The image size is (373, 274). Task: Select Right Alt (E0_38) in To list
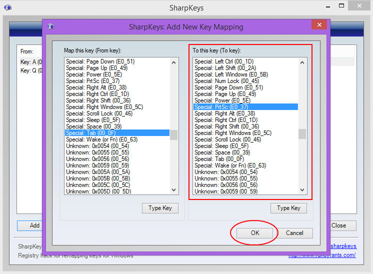point(245,113)
